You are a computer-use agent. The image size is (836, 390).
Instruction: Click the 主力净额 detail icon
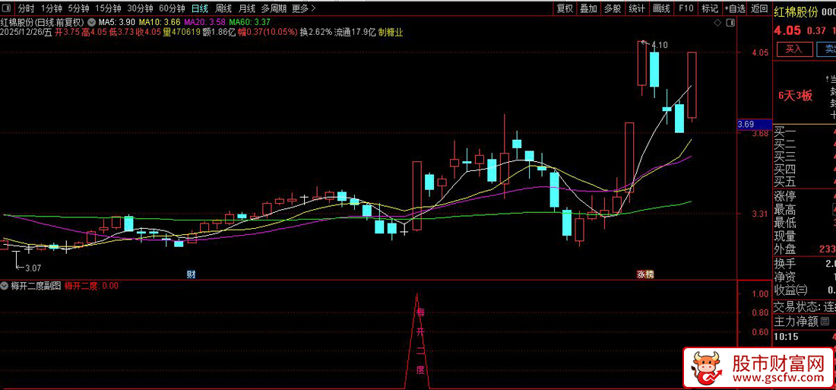tap(825, 322)
